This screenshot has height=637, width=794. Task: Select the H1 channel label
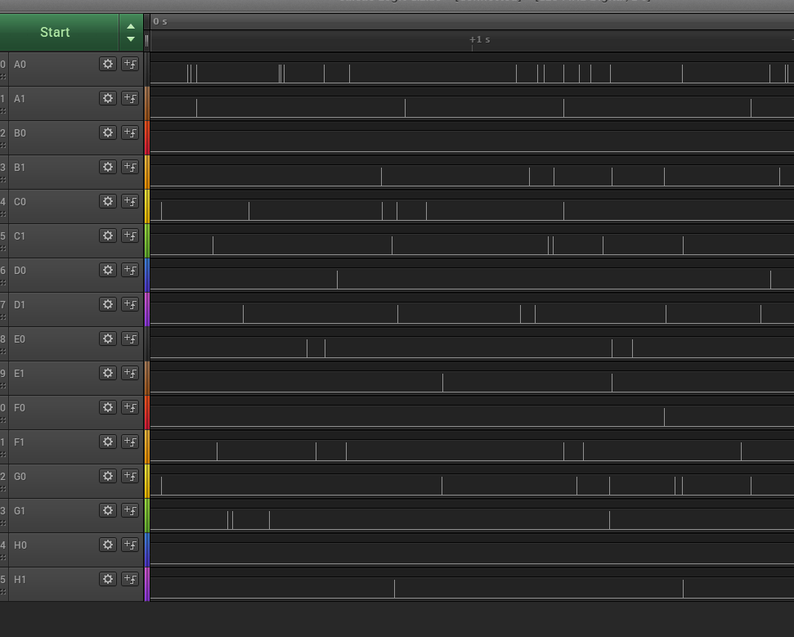(x=20, y=580)
